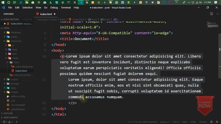Click the html breadcrumb element icon
This screenshot has height=124, width=221.
click(x=89, y=20)
